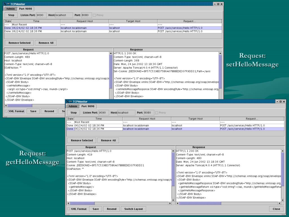Click Remove Selected in the back window

(x=19, y=43)
